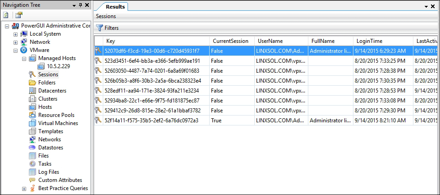Expand the Best Practice Queries node
Screen dimensions: 440x195
coord(24,189)
